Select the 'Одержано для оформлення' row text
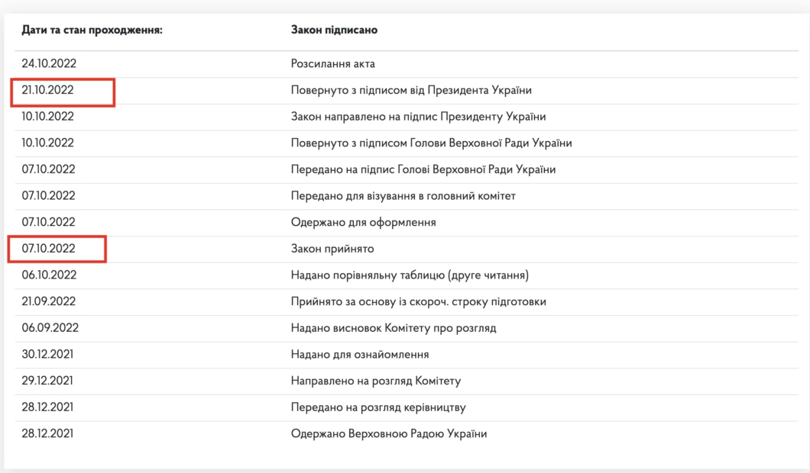This screenshot has height=473, width=810. pos(363,223)
